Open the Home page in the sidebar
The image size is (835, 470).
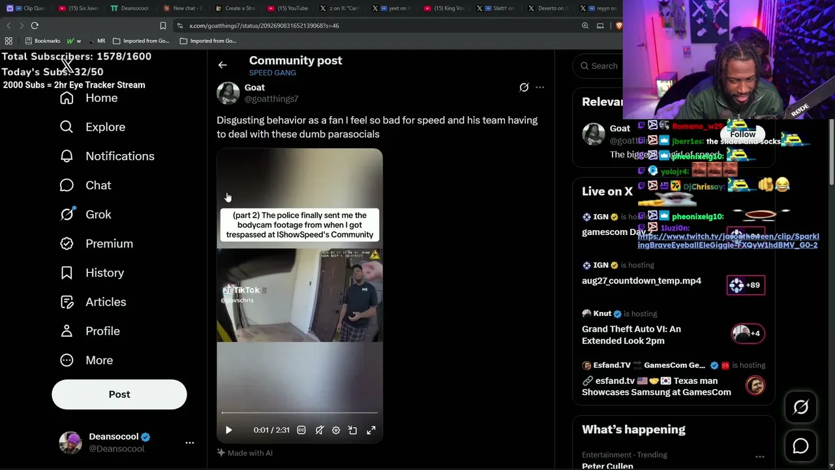coord(89,98)
